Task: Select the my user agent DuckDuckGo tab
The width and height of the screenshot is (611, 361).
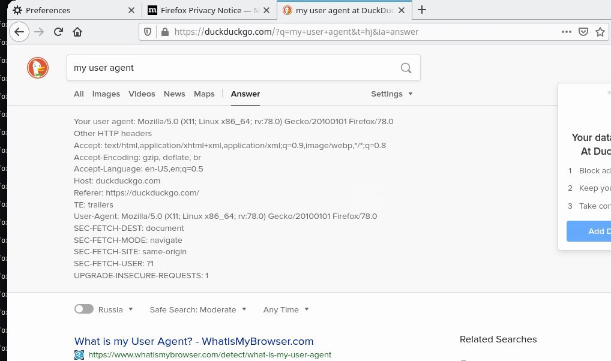Action: coord(344,10)
